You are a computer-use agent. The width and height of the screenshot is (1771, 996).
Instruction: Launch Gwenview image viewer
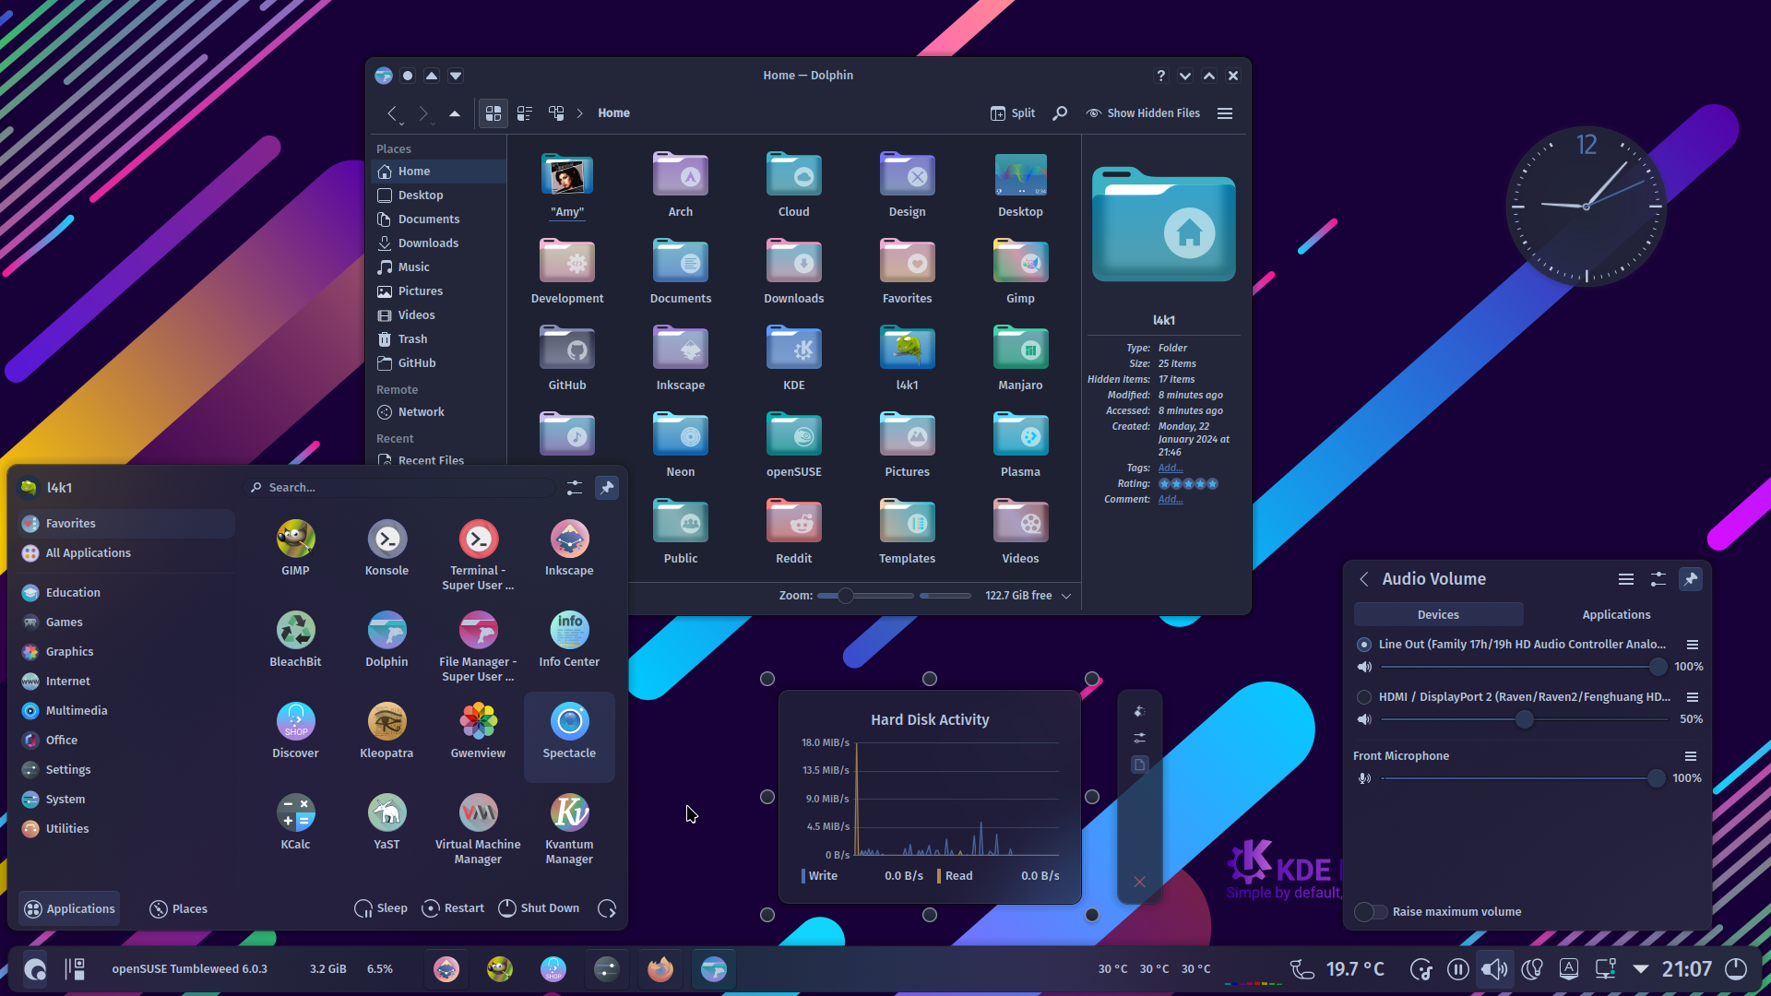click(x=478, y=730)
